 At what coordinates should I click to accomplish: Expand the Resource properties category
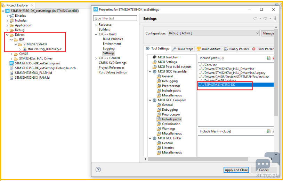tap(96, 25)
